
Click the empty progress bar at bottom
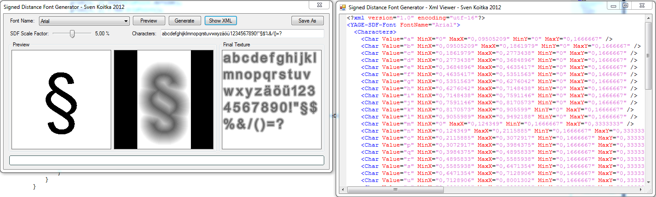(167, 160)
